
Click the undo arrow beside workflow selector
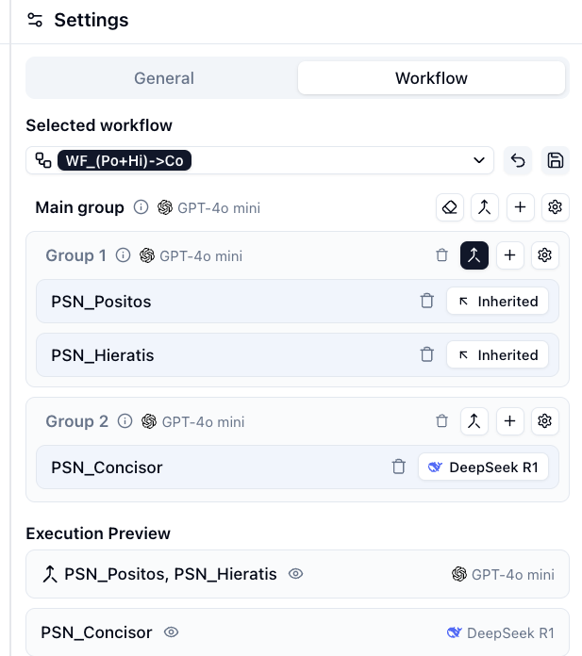(518, 160)
